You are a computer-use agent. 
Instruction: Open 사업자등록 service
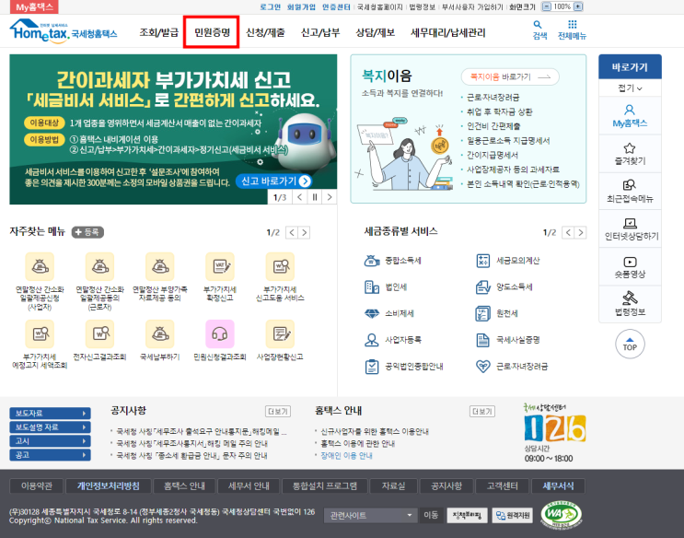[392, 340]
